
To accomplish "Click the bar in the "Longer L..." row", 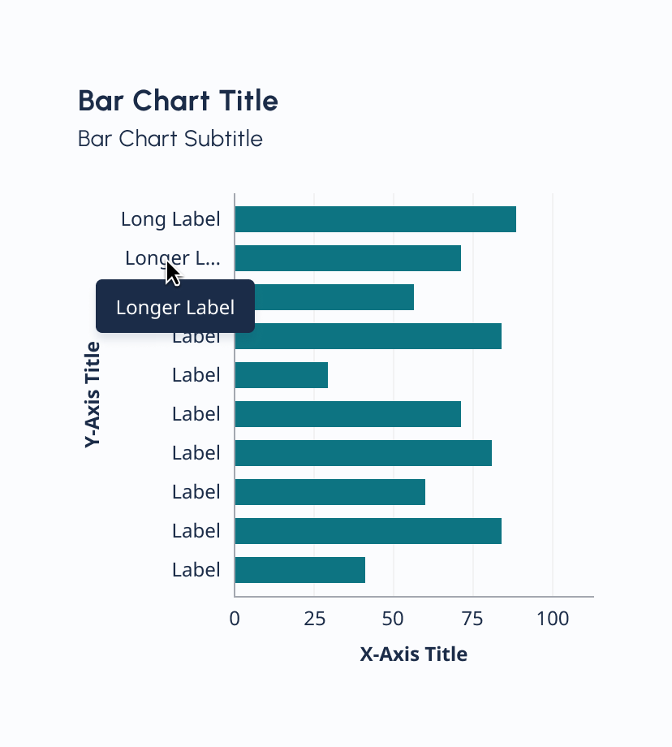I will (347, 258).
